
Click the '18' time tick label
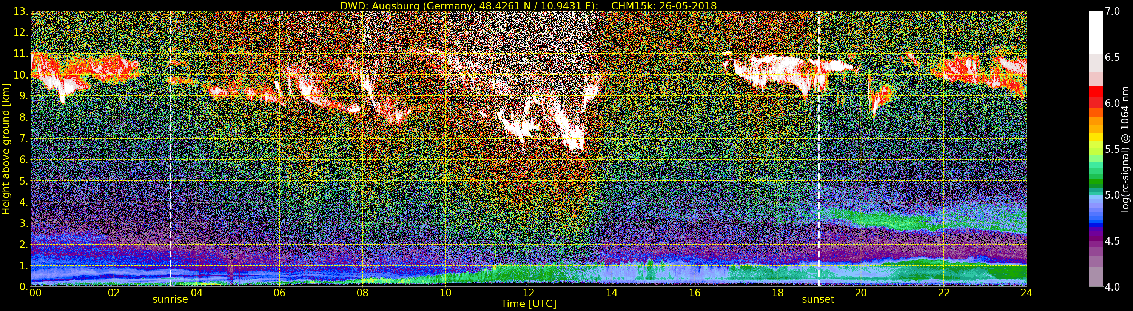pos(778,293)
